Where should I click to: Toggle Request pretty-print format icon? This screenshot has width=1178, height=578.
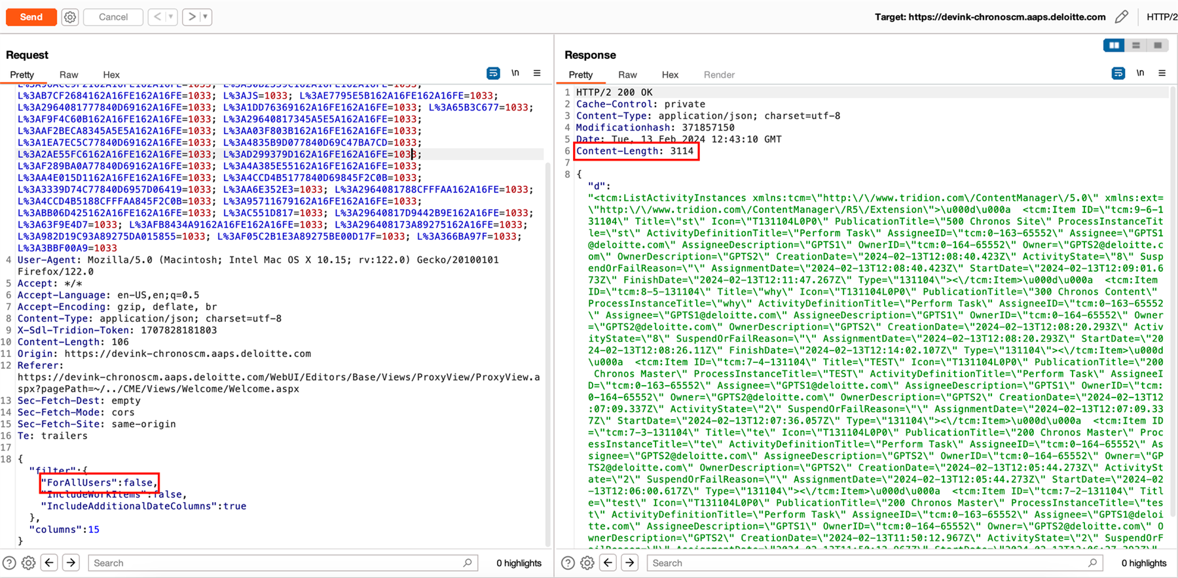coord(493,73)
